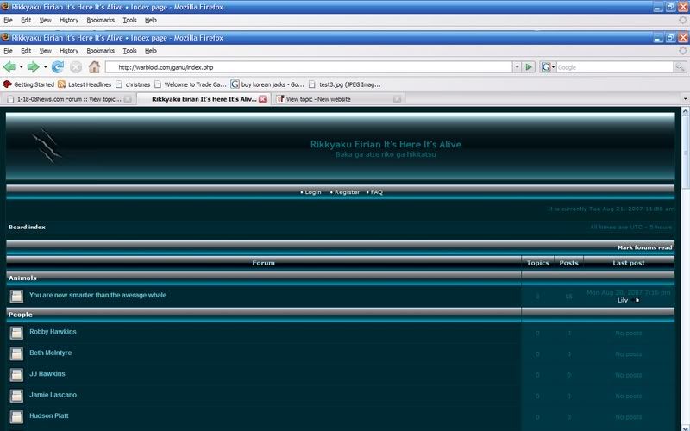Open the Help menu in front window
Image resolution: width=690 pixels, height=431 pixels.
pyautogui.click(x=150, y=51)
